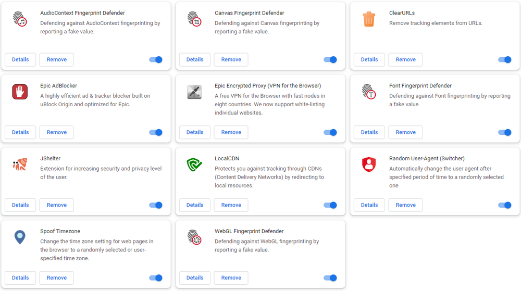Screen dimensions: 521x291
Task: Click the Random User-Agent red shield icon
Action: 369,165
